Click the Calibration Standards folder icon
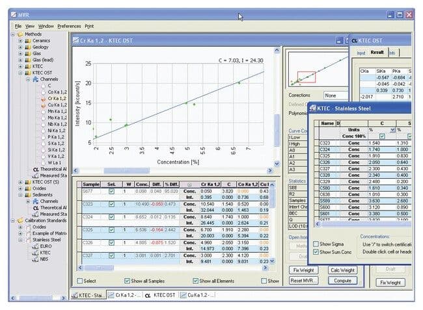The height and width of the screenshot is (310, 423). pos(20,220)
